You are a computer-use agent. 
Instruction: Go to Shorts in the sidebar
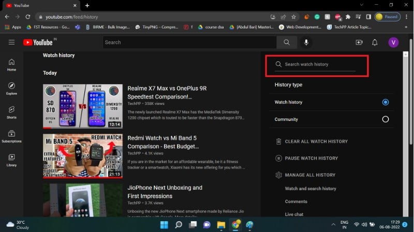click(11, 112)
